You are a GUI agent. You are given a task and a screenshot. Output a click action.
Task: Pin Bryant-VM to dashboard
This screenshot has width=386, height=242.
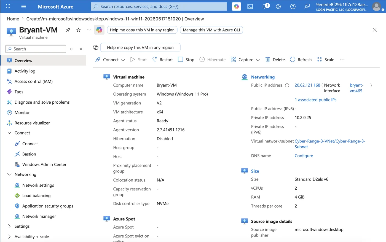point(68,30)
